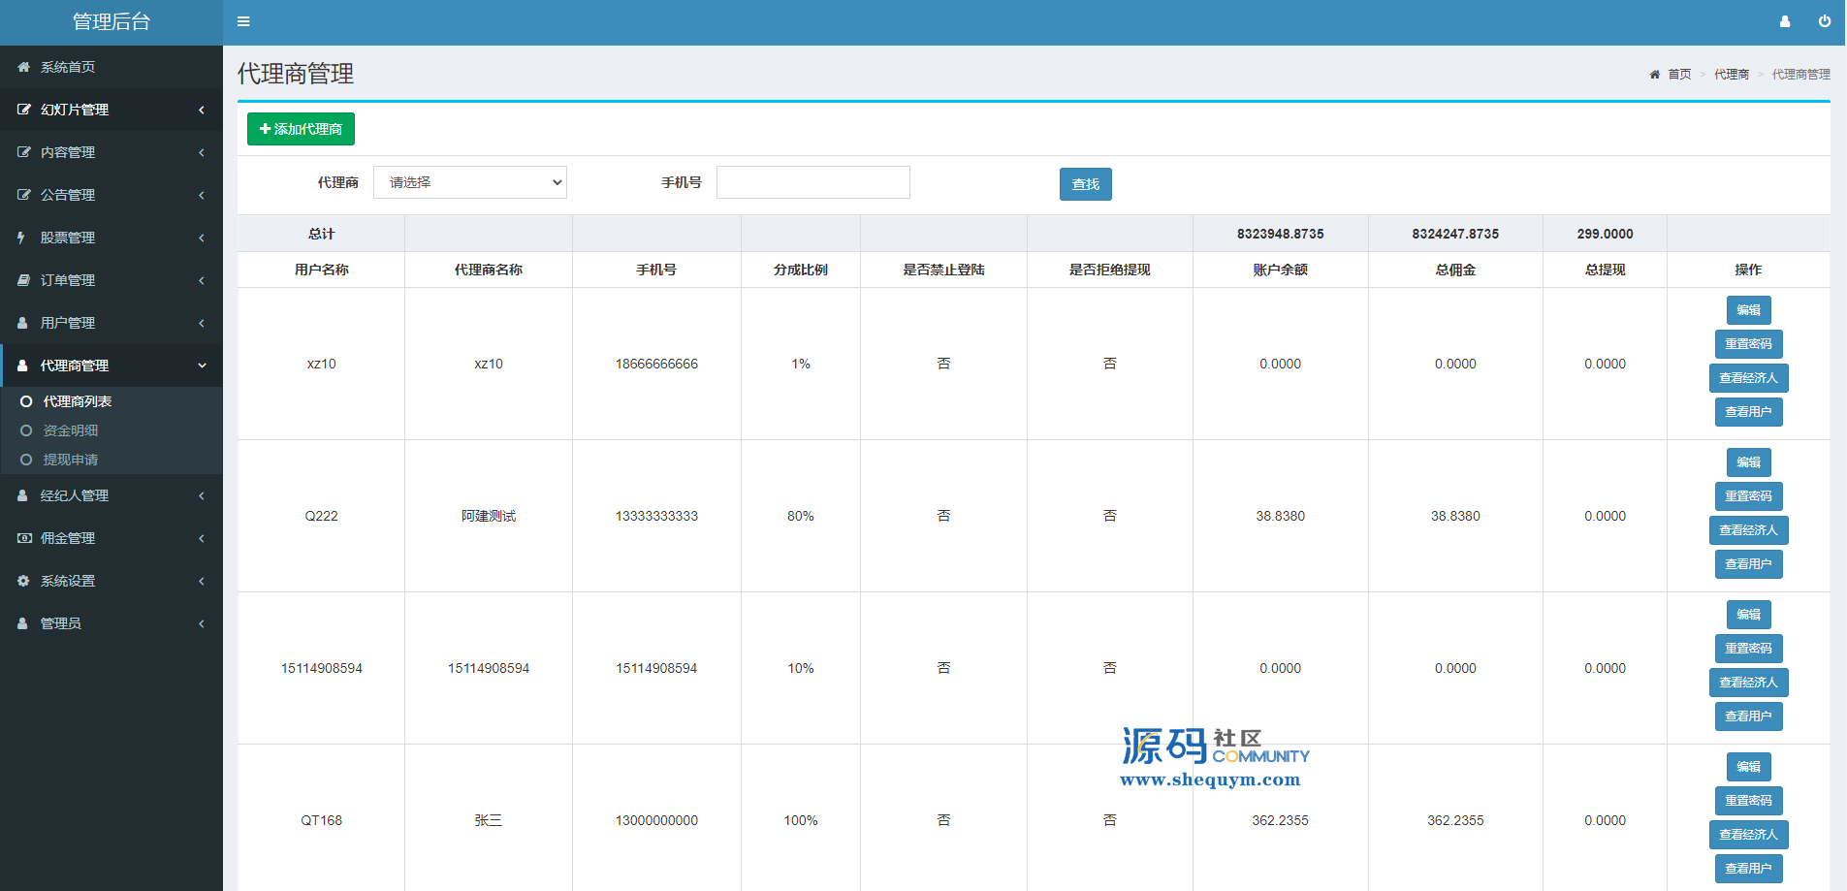Click 查看经济人 for QT168 row
Screen dimensions: 1847x891
[x=1749, y=835]
